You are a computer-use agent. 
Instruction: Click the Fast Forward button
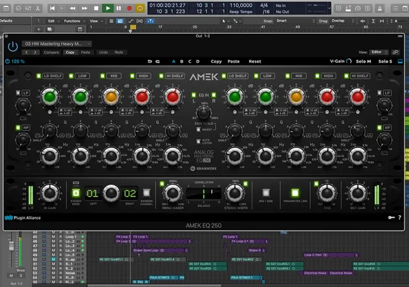tap(85, 8)
